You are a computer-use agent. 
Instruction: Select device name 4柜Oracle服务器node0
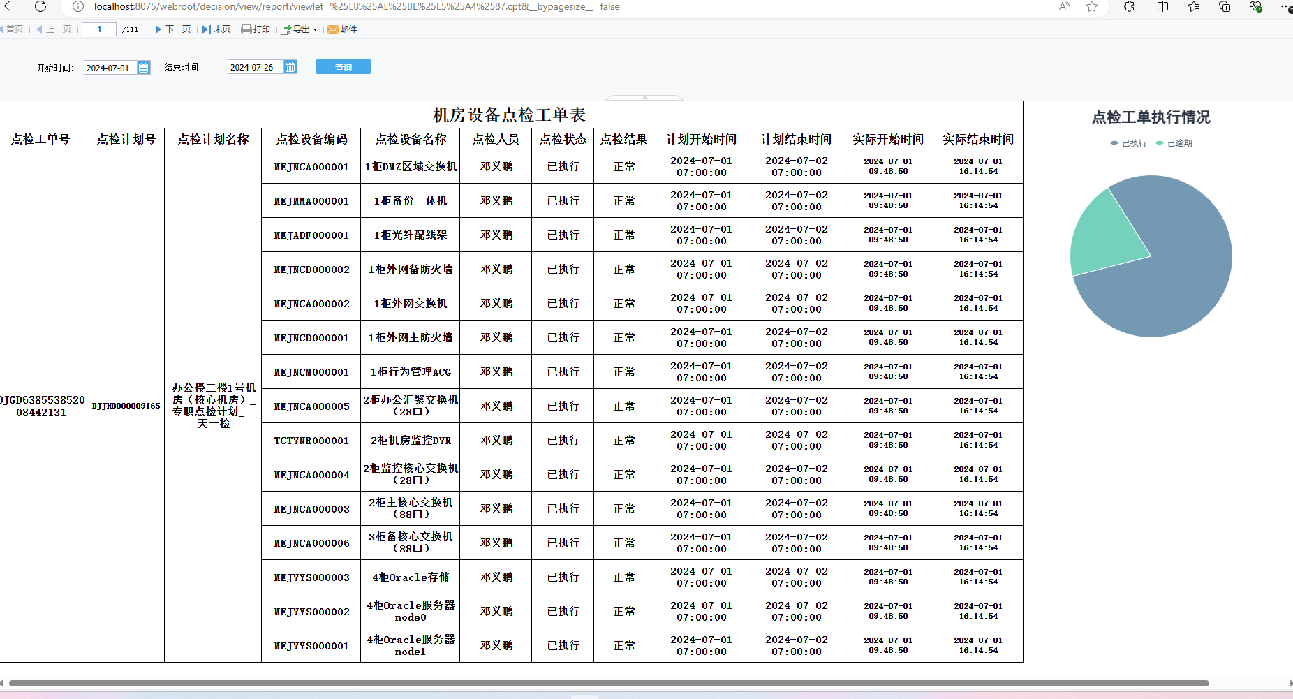coord(411,612)
